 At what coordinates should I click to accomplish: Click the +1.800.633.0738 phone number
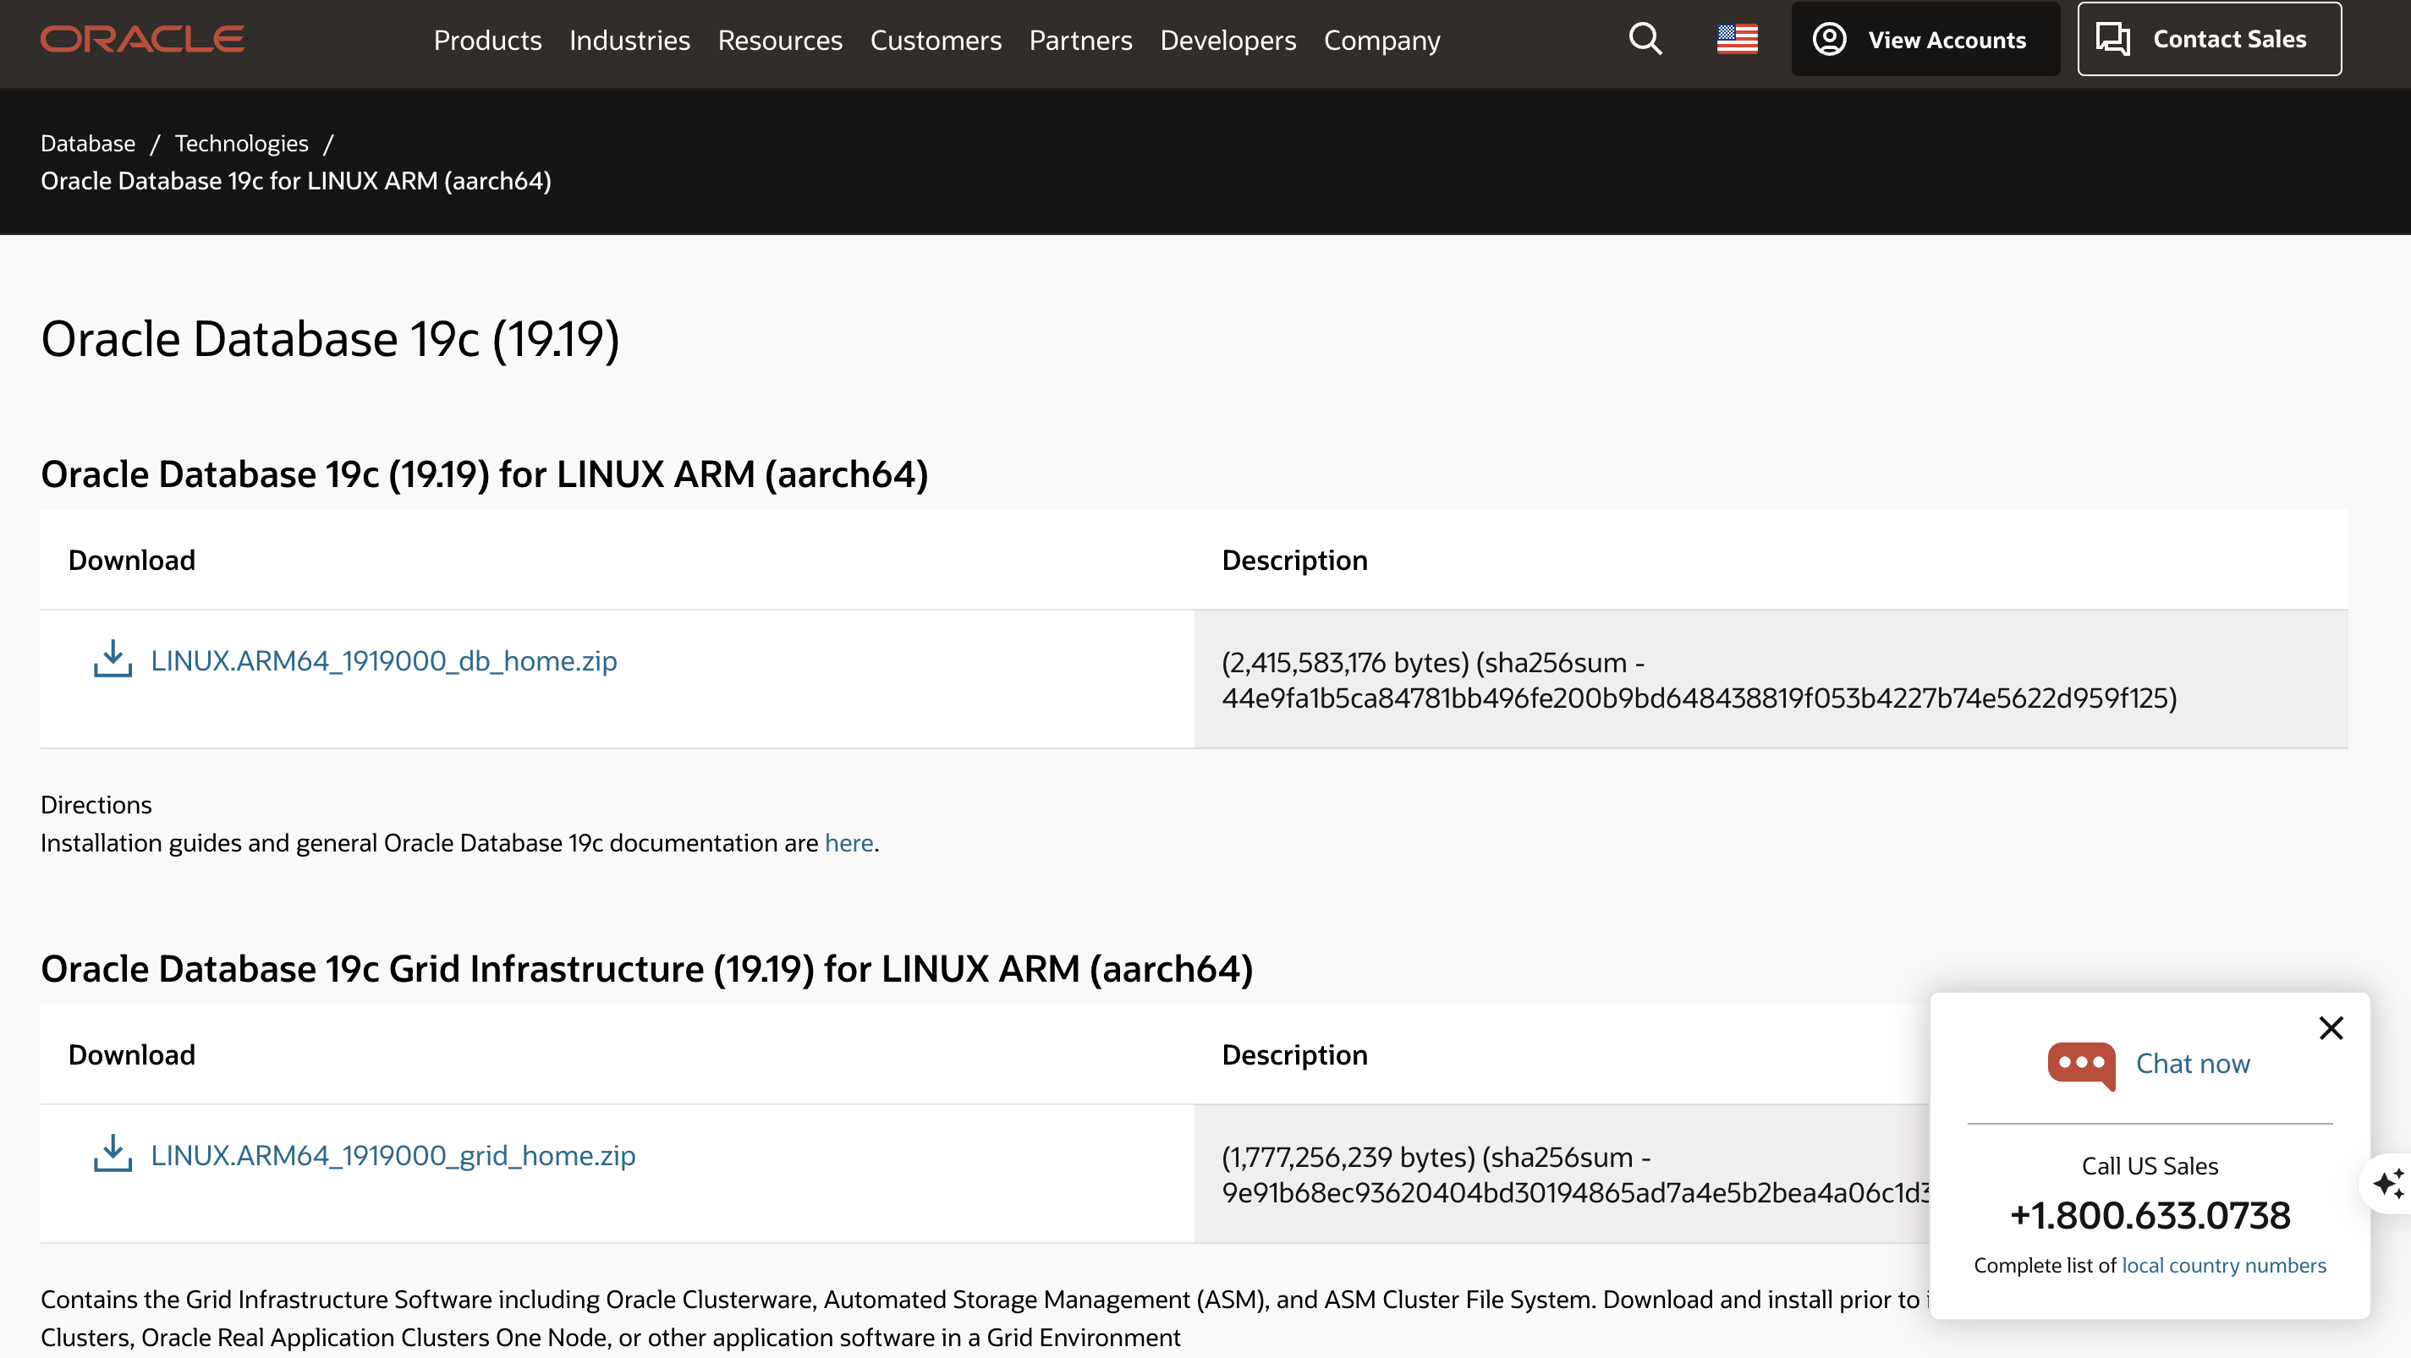point(2150,1215)
